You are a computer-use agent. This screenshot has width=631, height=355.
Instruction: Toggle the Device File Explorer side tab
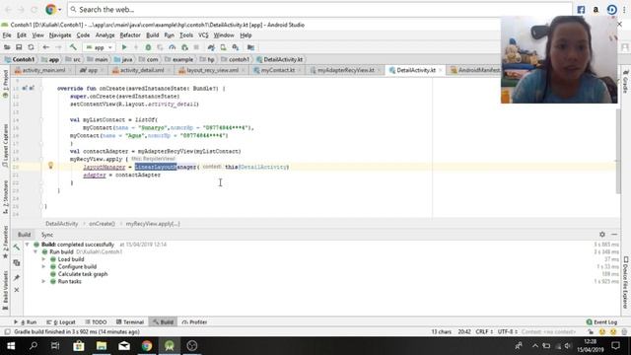626,283
